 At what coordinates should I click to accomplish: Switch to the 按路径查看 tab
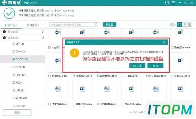click(x=33, y=25)
